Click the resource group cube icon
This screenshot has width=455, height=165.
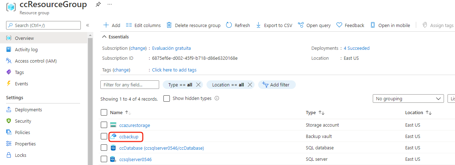[x=10, y=7]
